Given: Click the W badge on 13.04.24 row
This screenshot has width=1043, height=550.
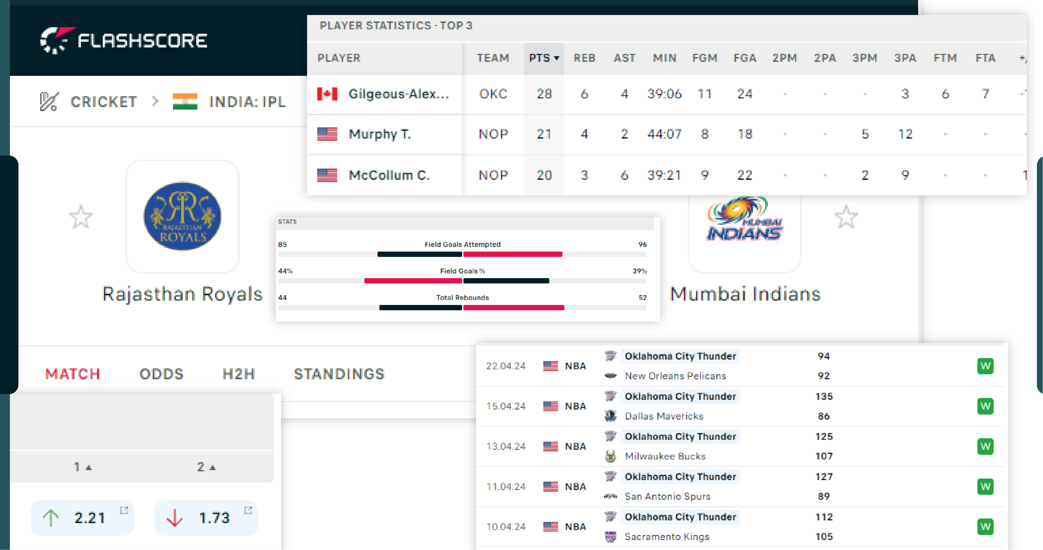Looking at the screenshot, I should click(985, 446).
